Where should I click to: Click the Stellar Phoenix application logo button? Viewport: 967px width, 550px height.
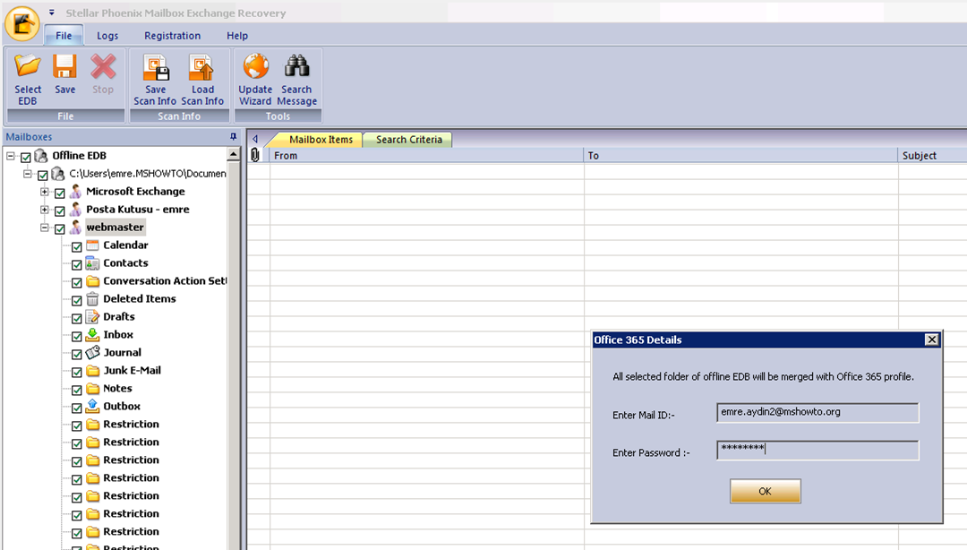coord(22,23)
